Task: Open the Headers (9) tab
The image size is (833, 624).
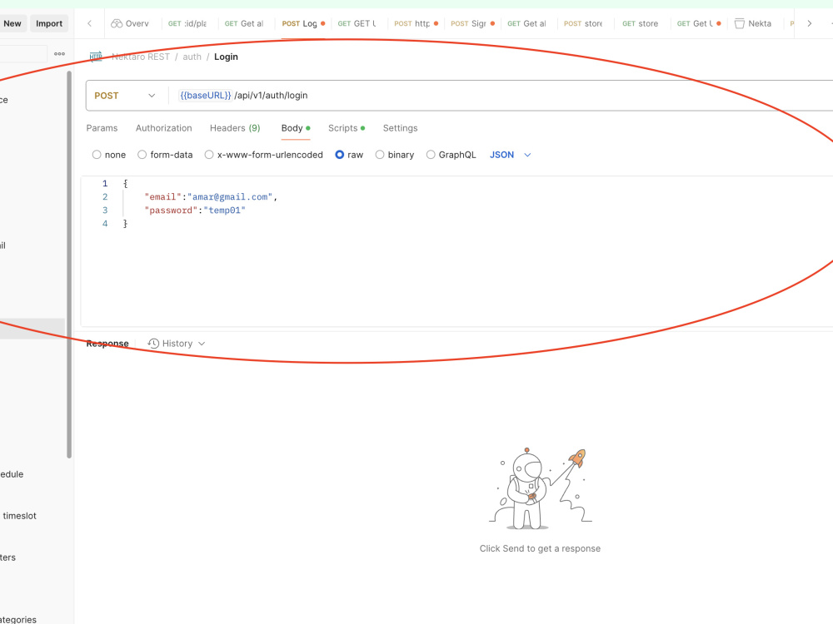Action: tap(235, 128)
